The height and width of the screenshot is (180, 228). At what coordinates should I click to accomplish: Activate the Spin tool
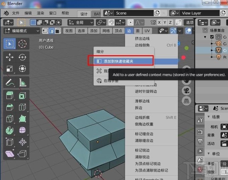point(10,130)
